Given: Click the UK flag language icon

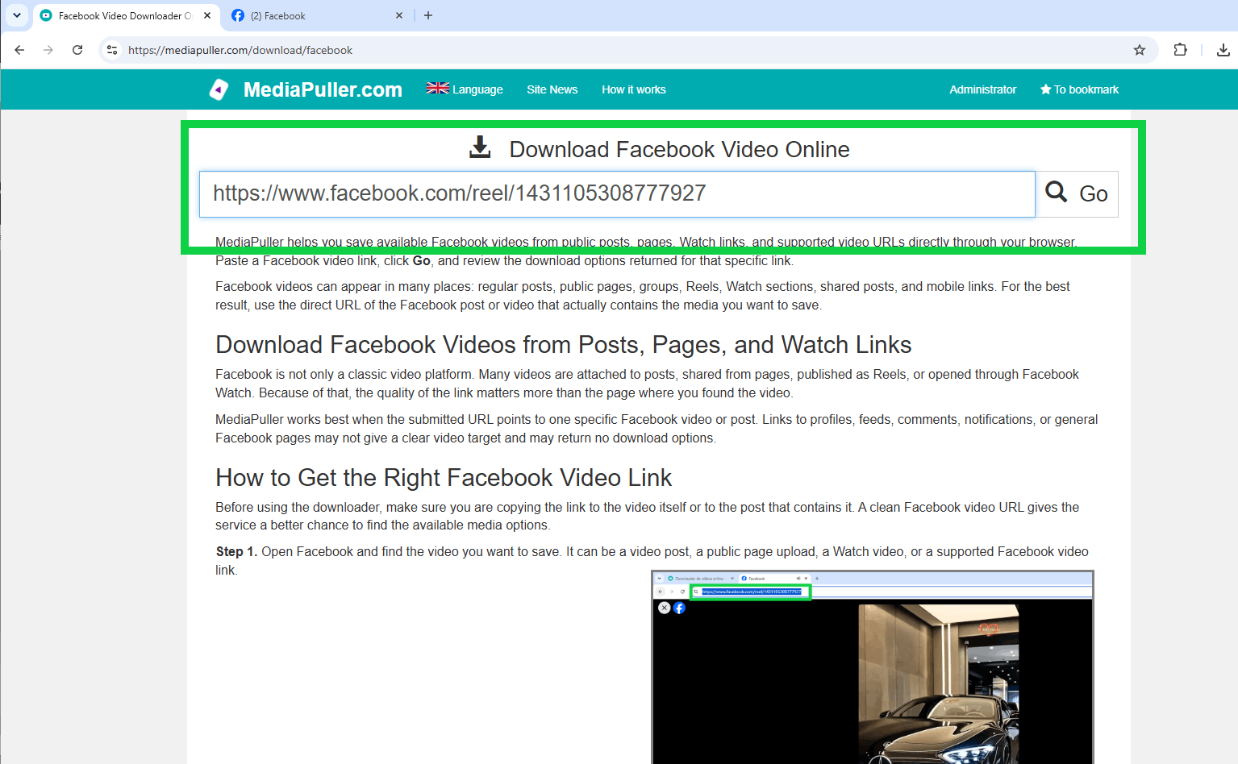Looking at the screenshot, I should coord(438,88).
